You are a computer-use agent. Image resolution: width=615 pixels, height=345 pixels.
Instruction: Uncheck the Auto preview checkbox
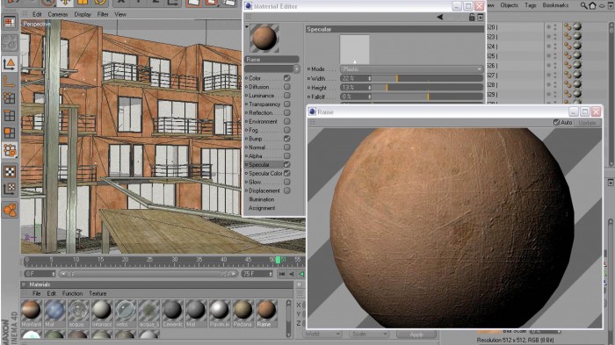(x=556, y=123)
